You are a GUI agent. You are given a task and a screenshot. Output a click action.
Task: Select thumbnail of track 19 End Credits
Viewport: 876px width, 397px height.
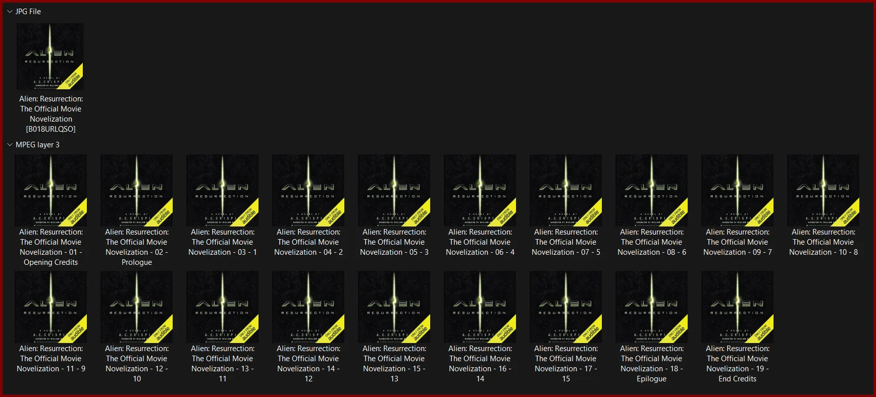738,307
